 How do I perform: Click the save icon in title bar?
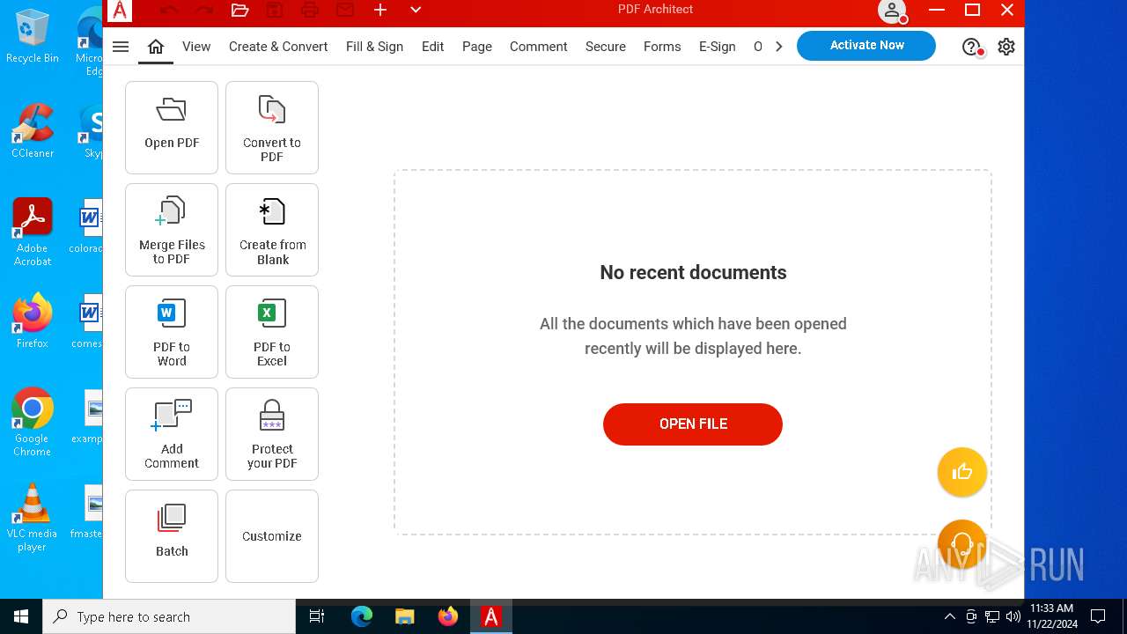pos(275,10)
